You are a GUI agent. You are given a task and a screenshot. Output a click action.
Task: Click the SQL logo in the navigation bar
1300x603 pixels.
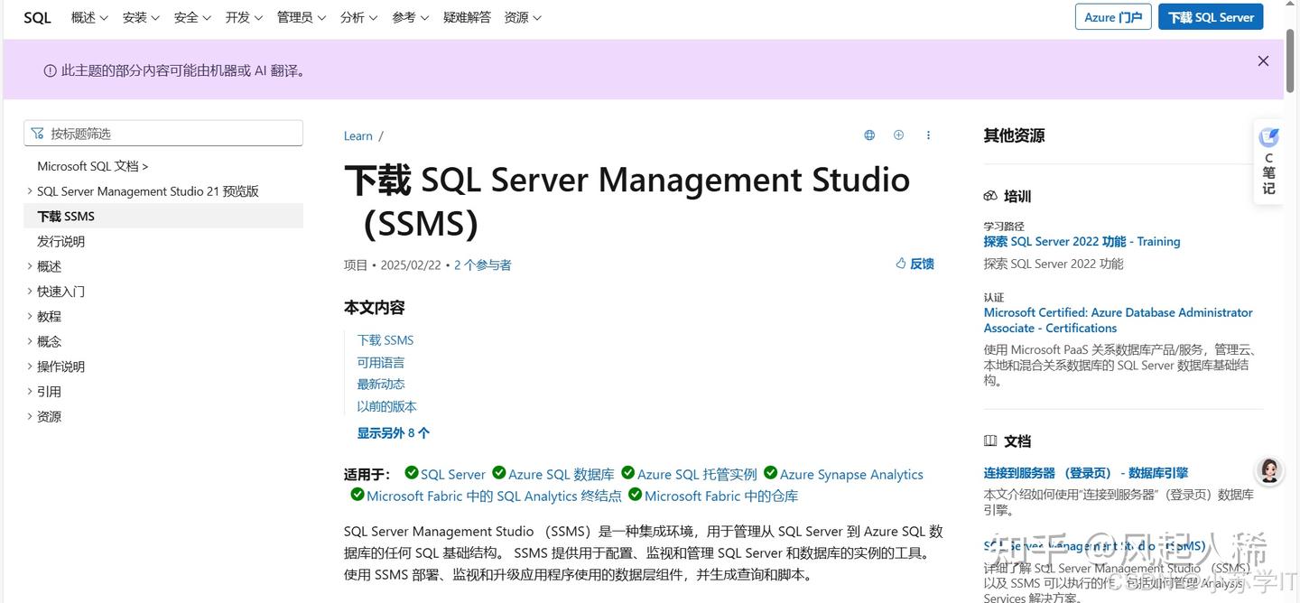pyautogui.click(x=36, y=16)
